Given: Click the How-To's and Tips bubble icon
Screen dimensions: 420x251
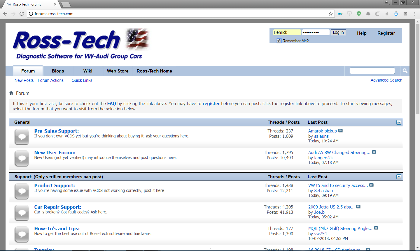Looking at the screenshot, I should click(x=22, y=234).
